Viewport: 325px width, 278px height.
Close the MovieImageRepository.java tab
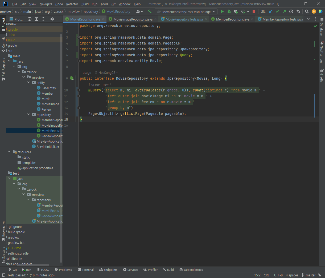[x=155, y=19]
